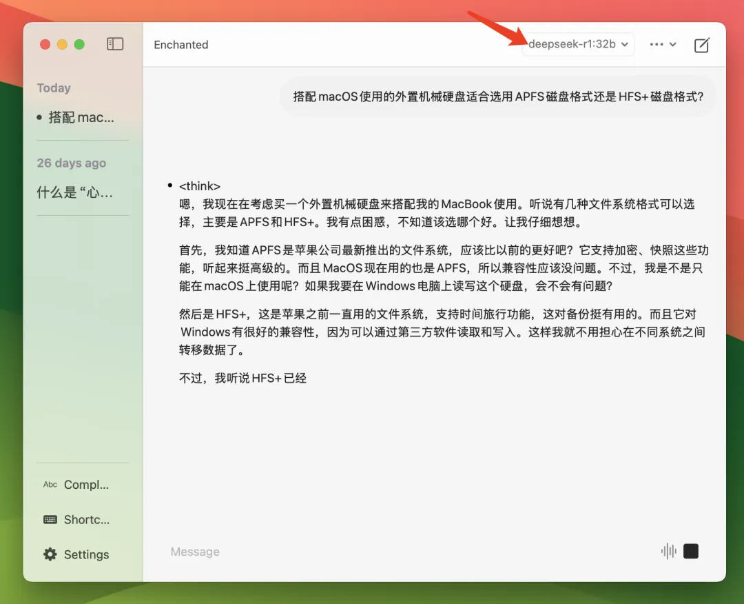
Task: Focus the Message input field
Action: (406, 552)
